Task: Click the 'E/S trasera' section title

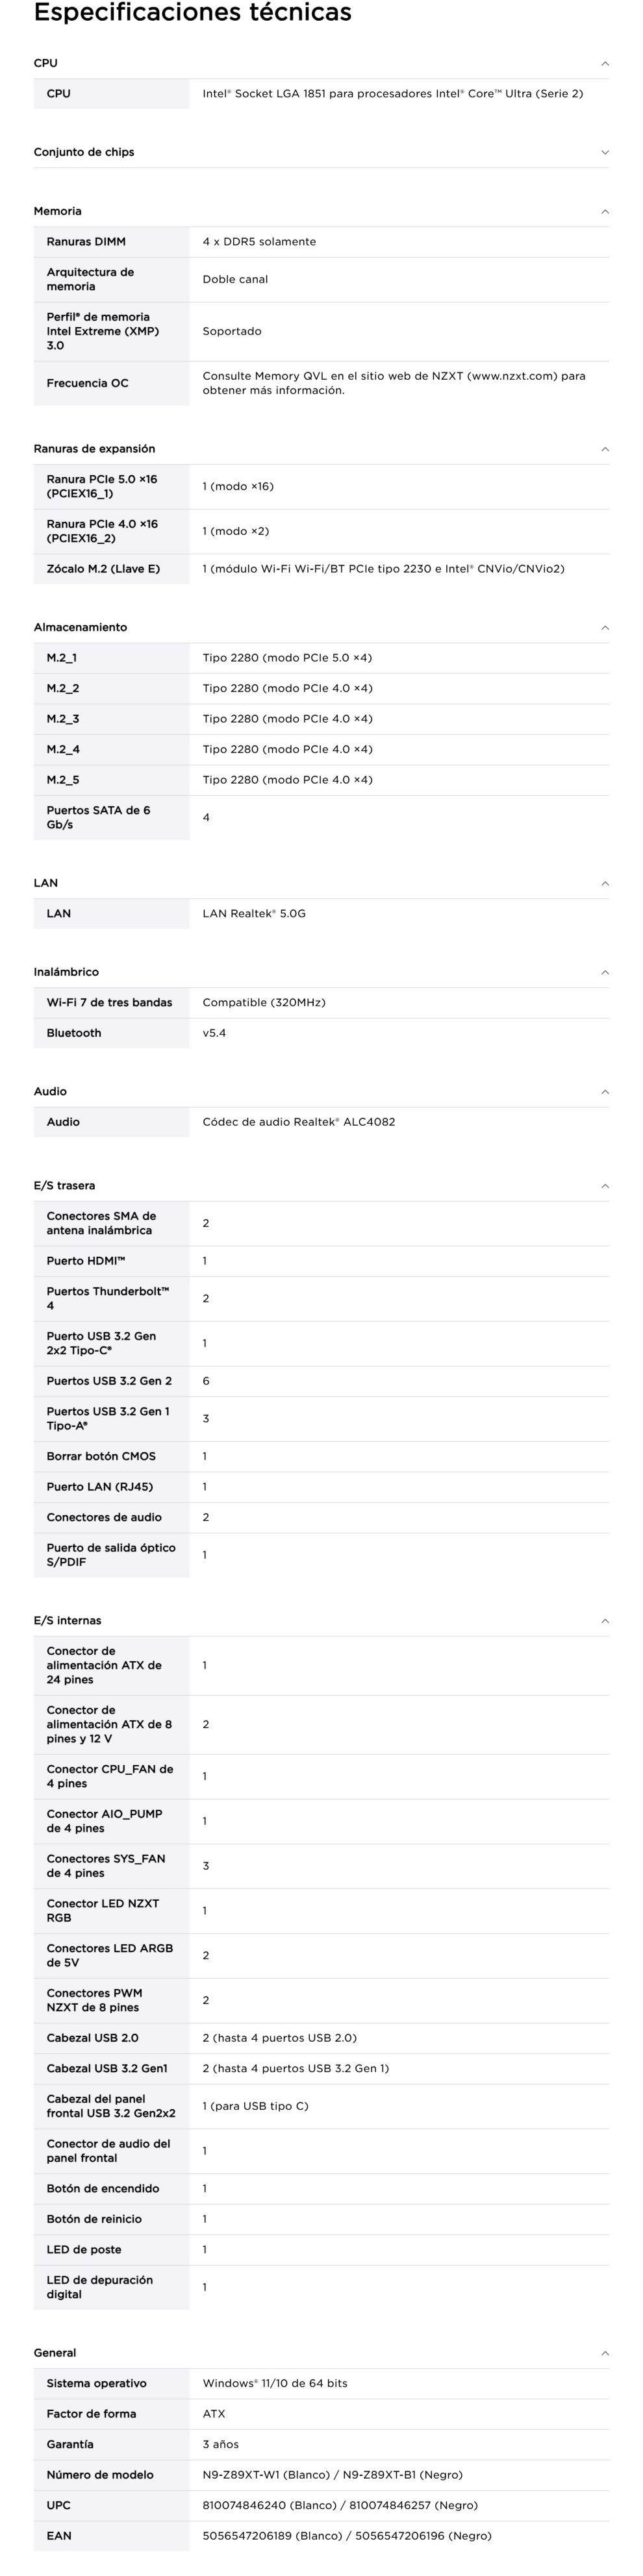Action: click(x=64, y=1185)
